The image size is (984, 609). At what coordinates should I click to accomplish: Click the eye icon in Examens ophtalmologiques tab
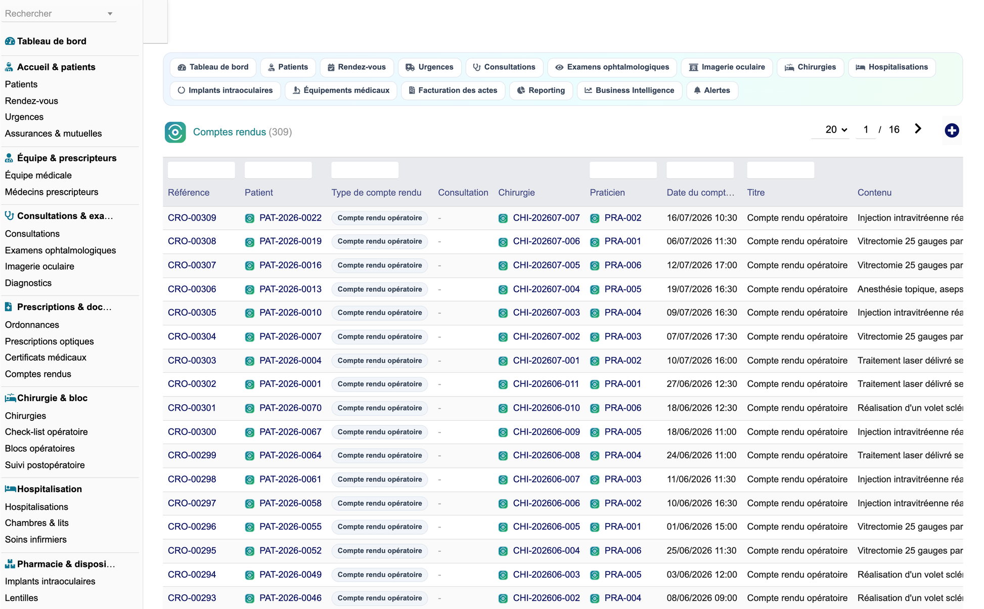559,67
